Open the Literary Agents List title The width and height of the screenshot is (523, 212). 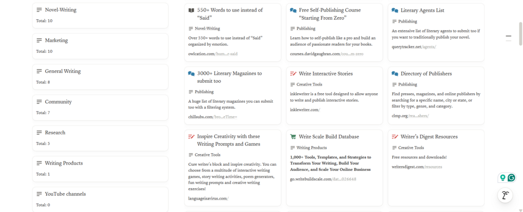tap(422, 10)
